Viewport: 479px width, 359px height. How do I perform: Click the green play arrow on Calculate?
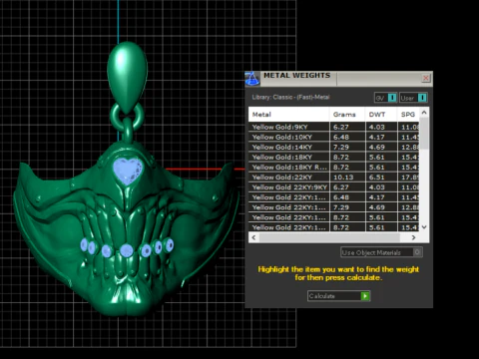(x=365, y=296)
